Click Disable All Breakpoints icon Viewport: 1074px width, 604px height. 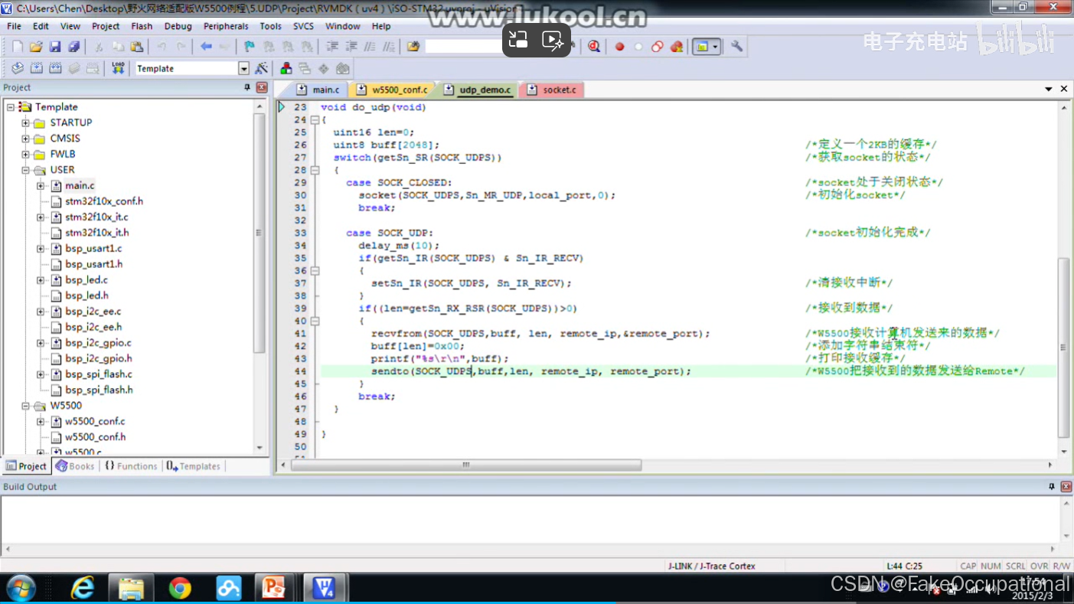coord(658,47)
